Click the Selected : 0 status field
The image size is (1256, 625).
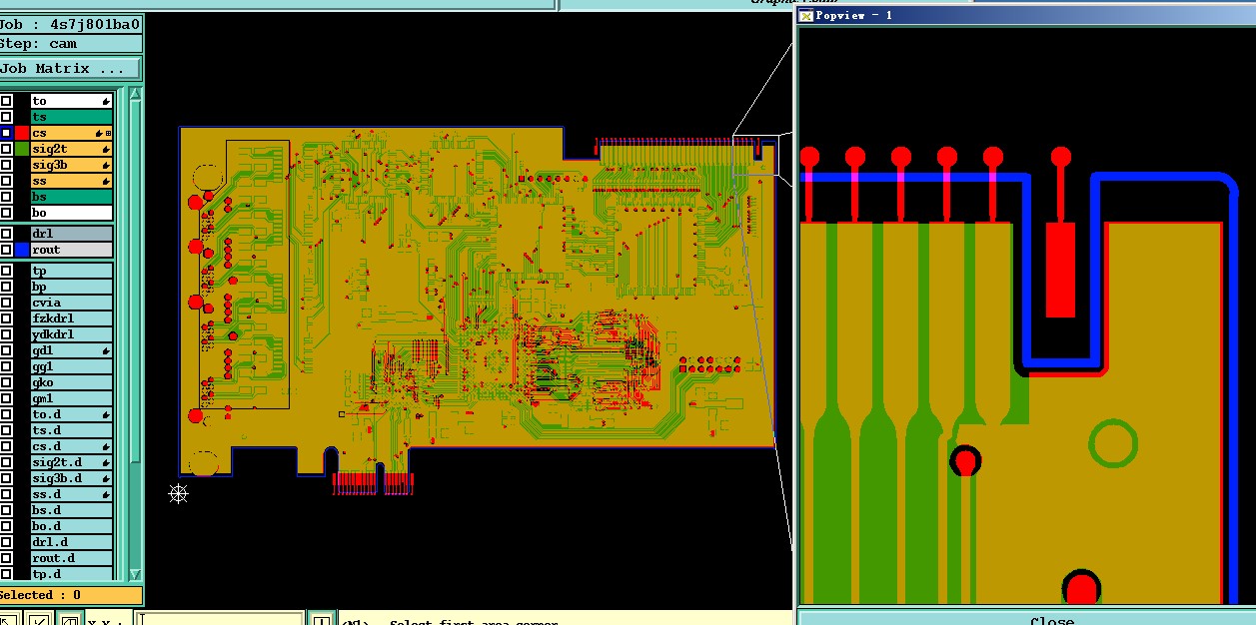(70, 595)
